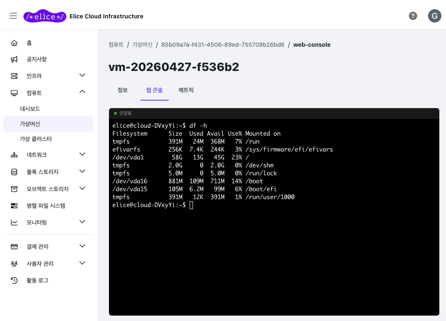The image size is (446, 321).
Task: Select the 웹 콘솔 tab
Action: [x=155, y=90]
